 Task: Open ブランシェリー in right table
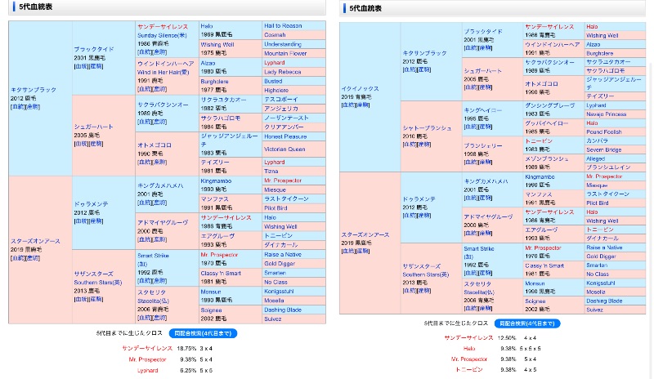coord(482,146)
